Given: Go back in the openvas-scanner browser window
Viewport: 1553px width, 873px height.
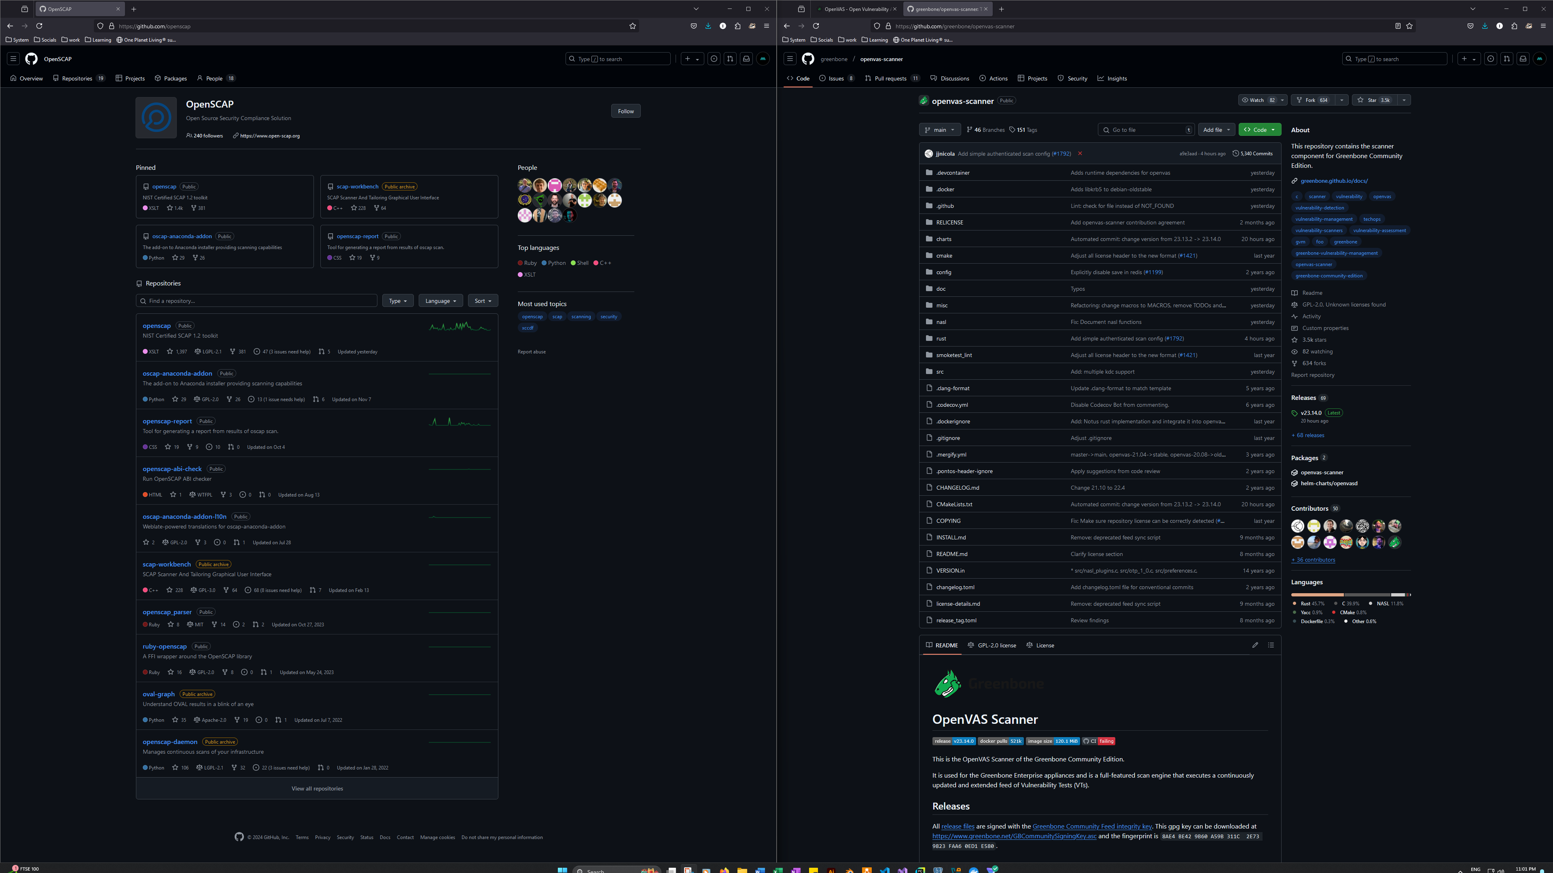Looking at the screenshot, I should (x=786, y=26).
